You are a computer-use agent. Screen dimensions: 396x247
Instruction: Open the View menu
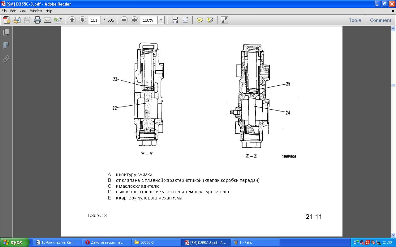coord(23,11)
